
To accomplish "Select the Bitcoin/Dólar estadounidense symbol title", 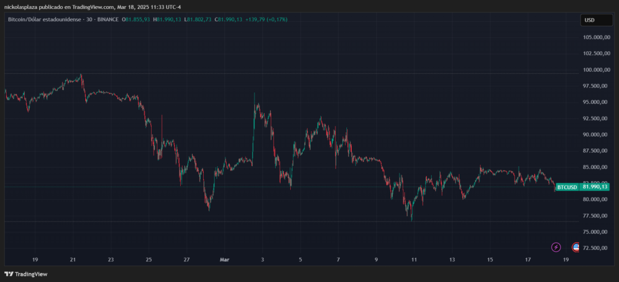I will [46, 20].
